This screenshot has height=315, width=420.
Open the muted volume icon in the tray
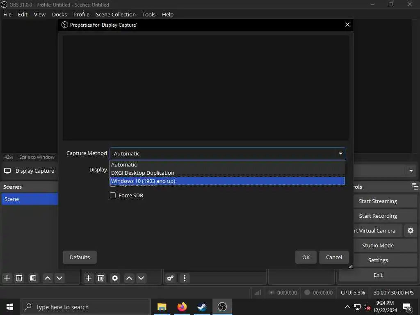[x=367, y=307]
